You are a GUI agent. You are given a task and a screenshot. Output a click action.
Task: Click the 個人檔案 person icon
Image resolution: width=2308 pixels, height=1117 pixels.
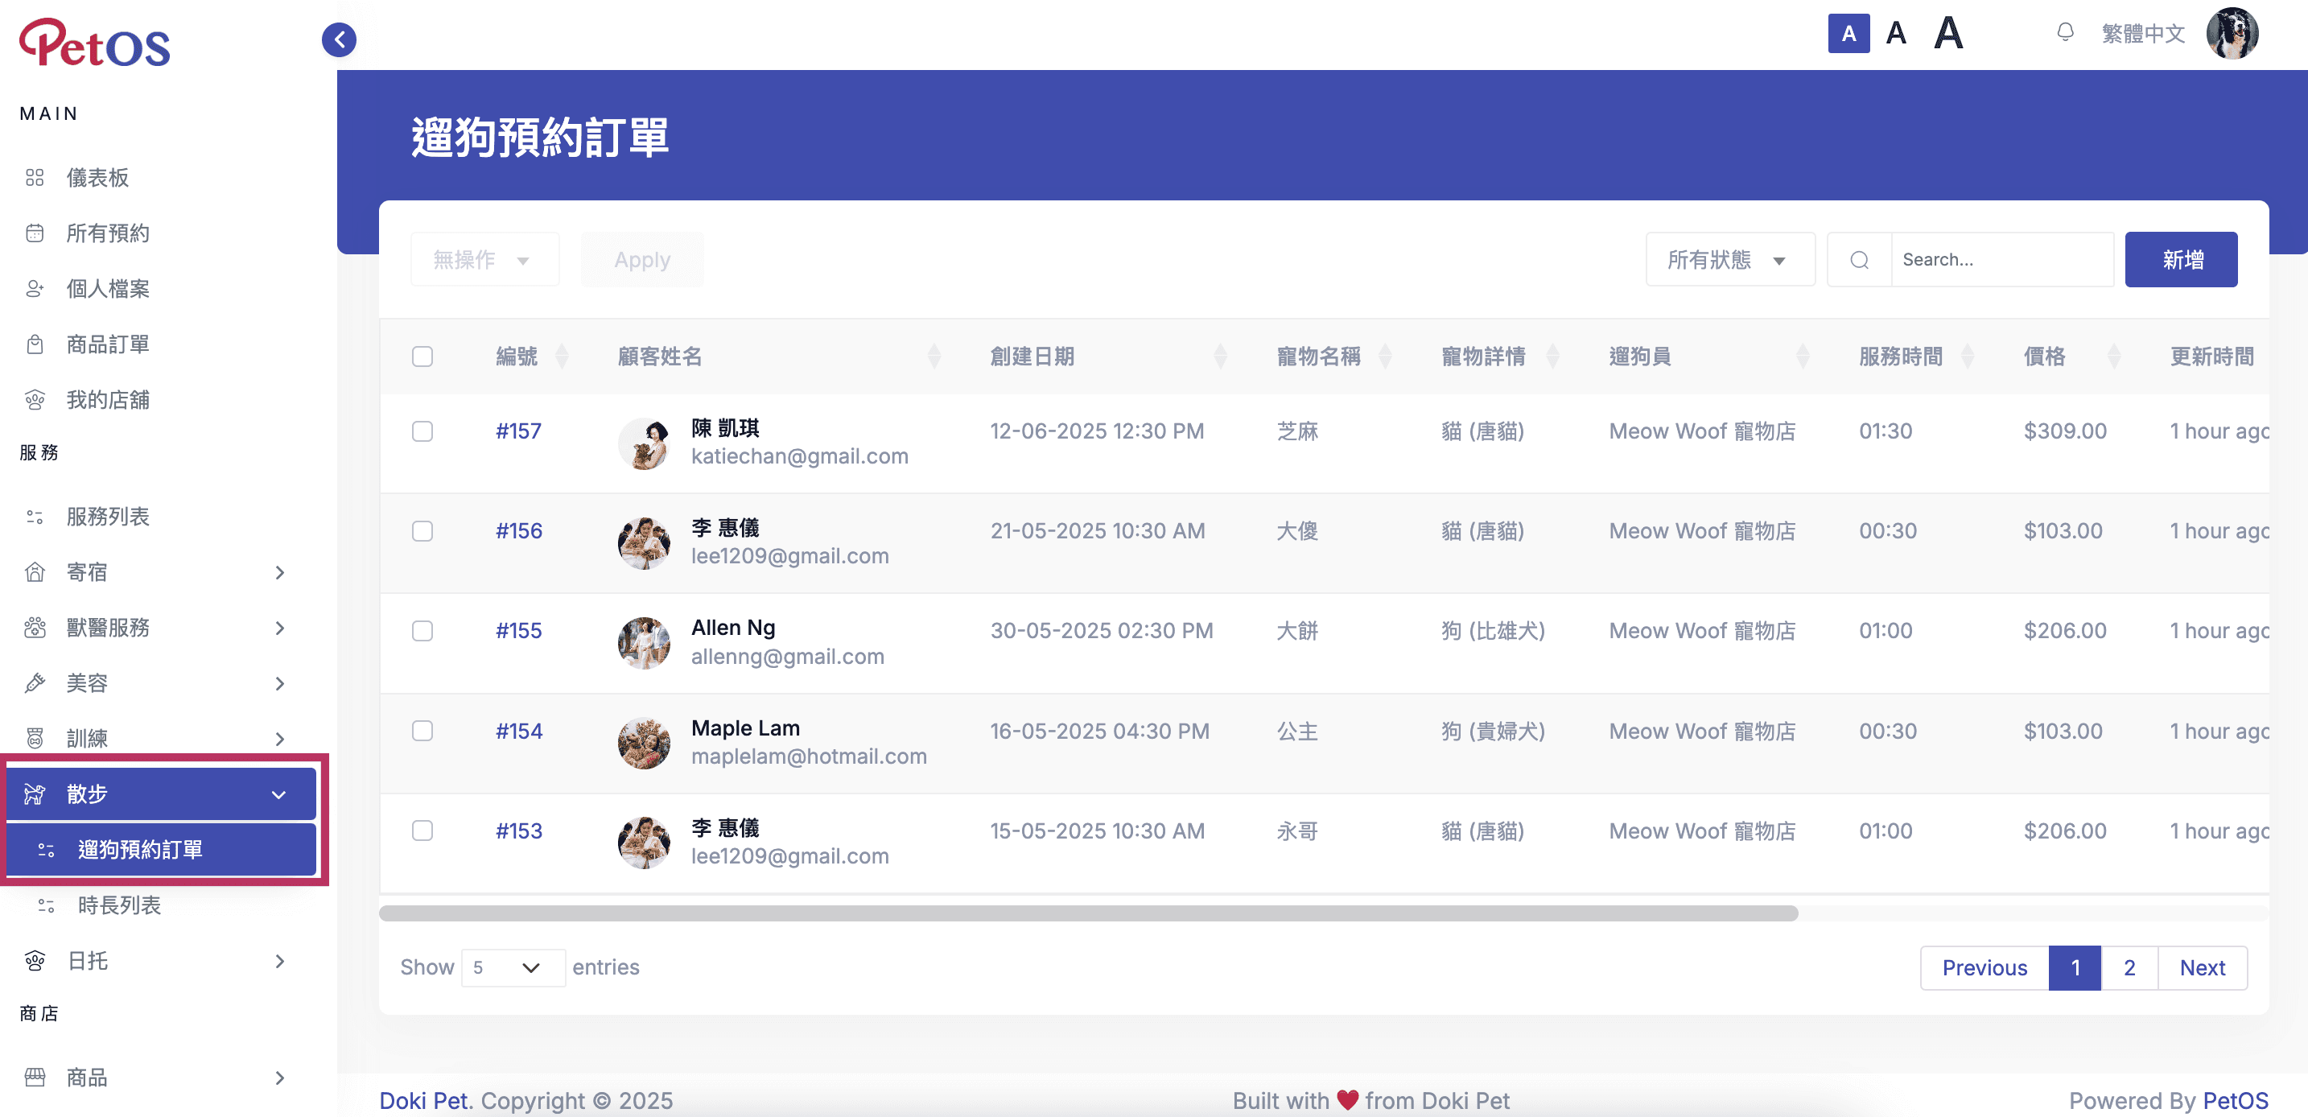click(35, 288)
